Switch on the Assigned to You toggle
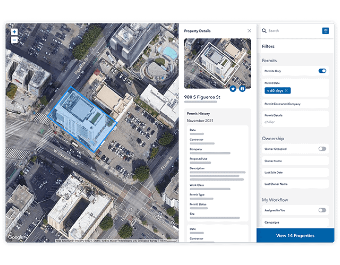Viewport: 340px width, 265px height. pos(322,210)
